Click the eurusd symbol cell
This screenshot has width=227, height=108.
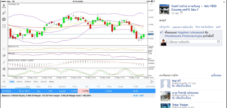coord(62,91)
